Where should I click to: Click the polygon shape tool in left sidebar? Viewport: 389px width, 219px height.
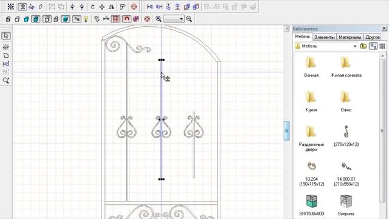point(6,55)
